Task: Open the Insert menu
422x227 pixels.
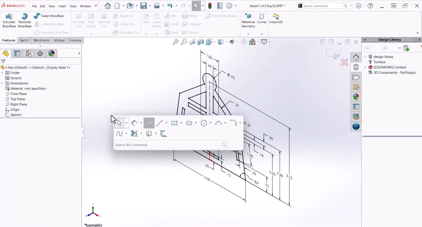Action: click(x=62, y=6)
